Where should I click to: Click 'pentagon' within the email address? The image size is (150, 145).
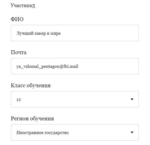(50, 67)
